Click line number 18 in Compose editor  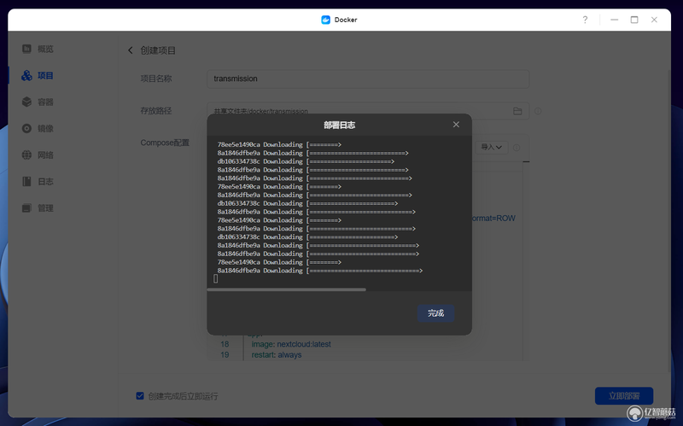(x=225, y=344)
